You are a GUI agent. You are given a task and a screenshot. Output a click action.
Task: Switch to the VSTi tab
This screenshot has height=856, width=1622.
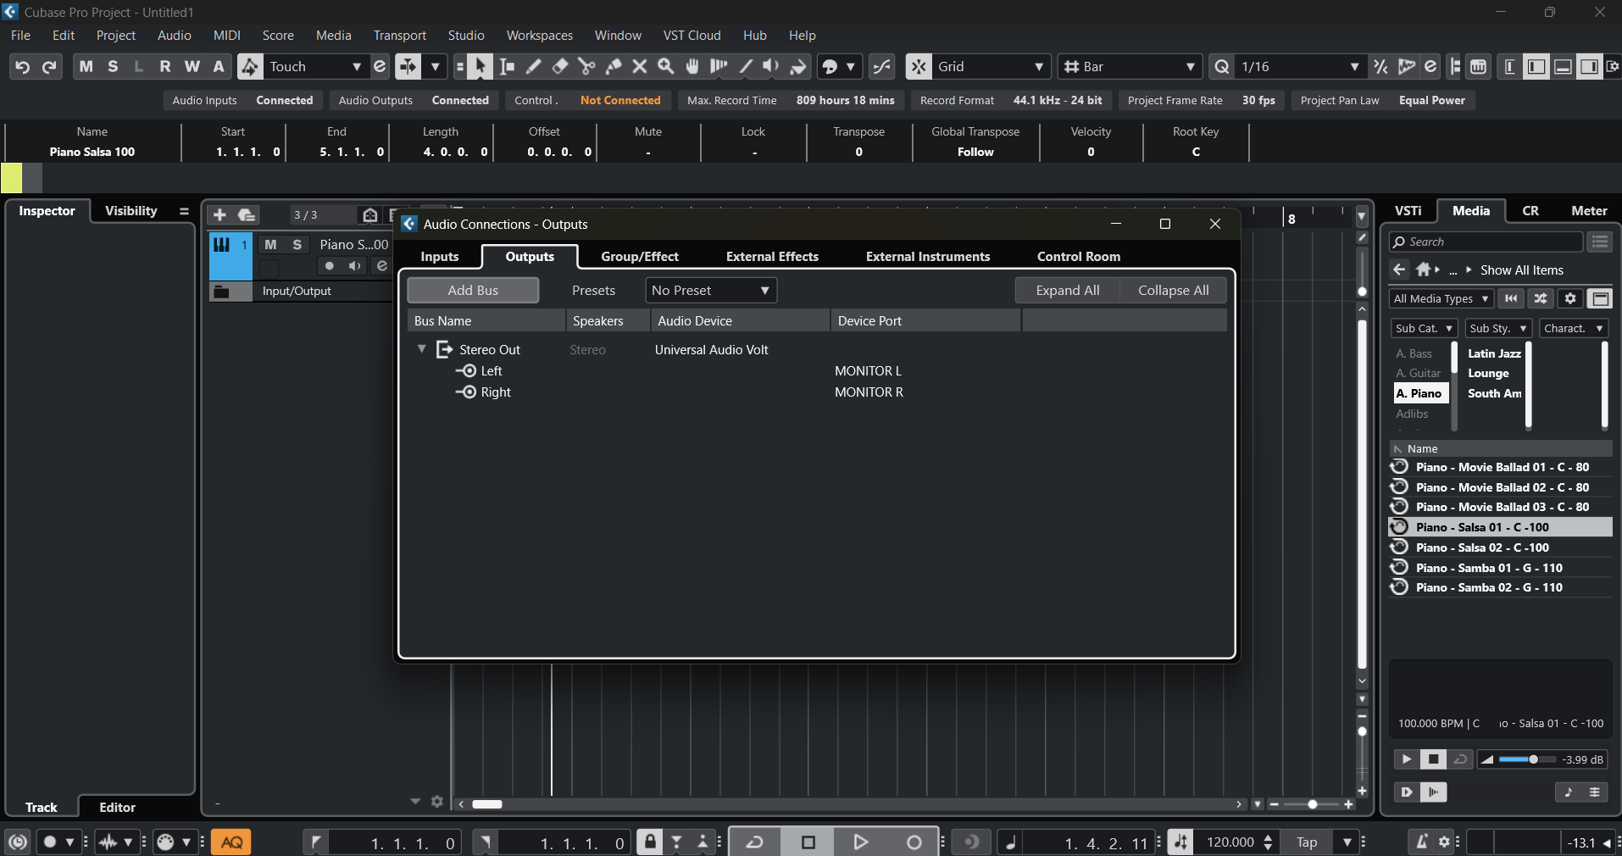coord(1408,211)
